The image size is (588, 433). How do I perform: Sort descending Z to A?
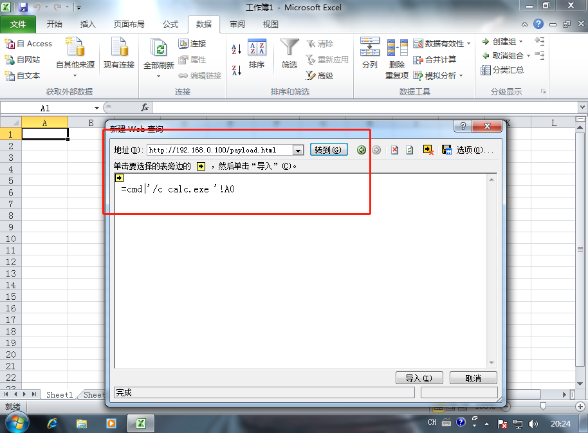pyautogui.click(x=236, y=70)
